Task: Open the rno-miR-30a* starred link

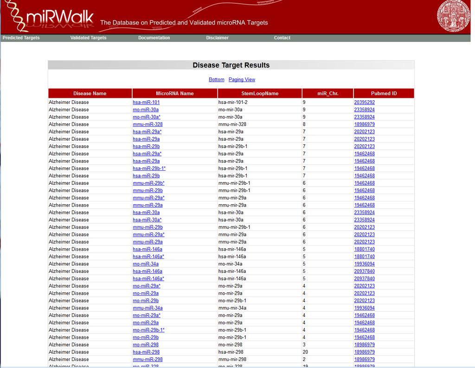Action: click(x=147, y=117)
